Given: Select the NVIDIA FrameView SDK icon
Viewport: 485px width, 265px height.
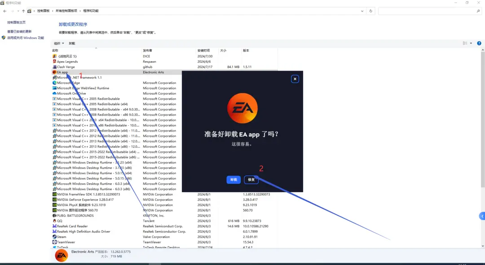Looking at the screenshot, I should point(54,194).
